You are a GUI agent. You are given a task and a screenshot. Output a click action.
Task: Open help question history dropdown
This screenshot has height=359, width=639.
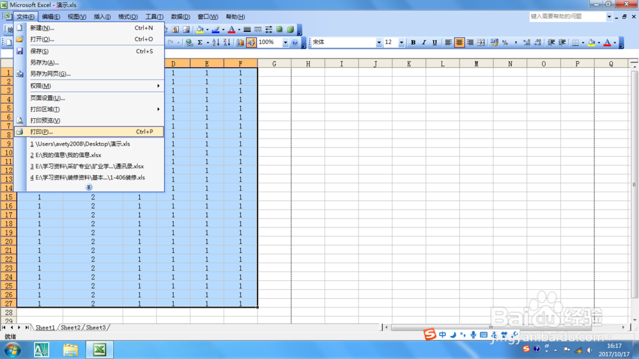pos(609,17)
